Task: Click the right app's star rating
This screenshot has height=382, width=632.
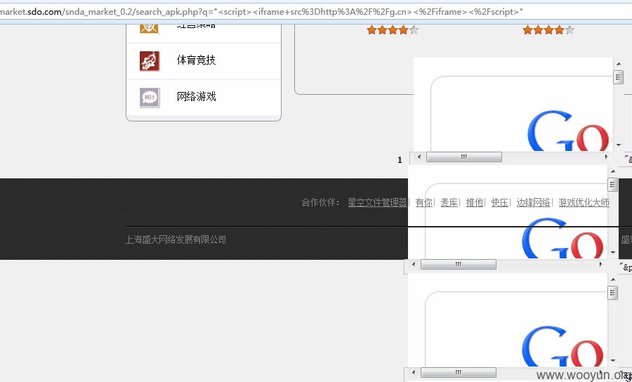Action: point(548,29)
